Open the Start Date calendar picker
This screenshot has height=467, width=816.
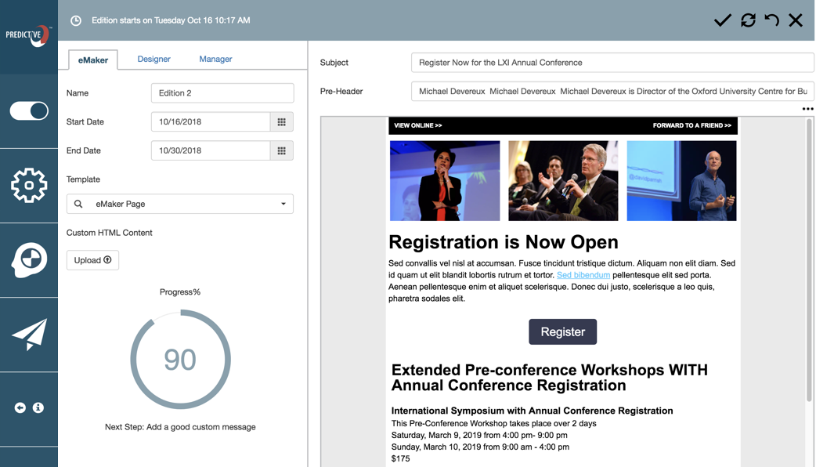tap(282, 121)
